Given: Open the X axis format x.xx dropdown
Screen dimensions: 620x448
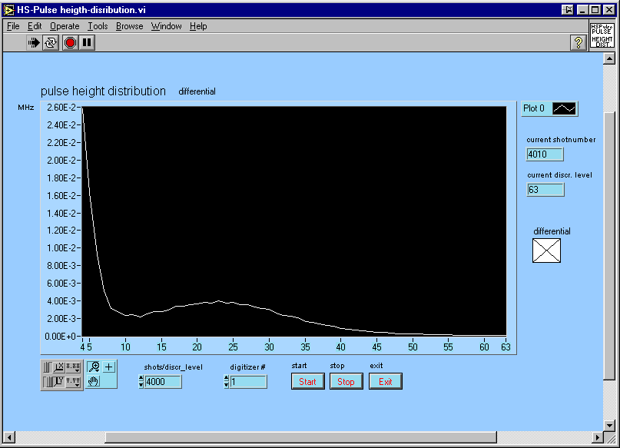Looking at the screenshot, I should coord(73,368).
